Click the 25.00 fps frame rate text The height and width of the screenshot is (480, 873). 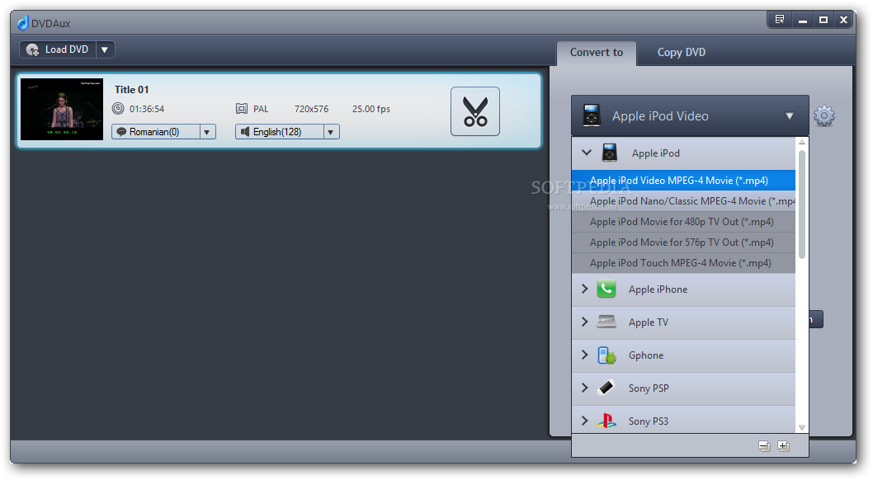click(x=370, y=109)
